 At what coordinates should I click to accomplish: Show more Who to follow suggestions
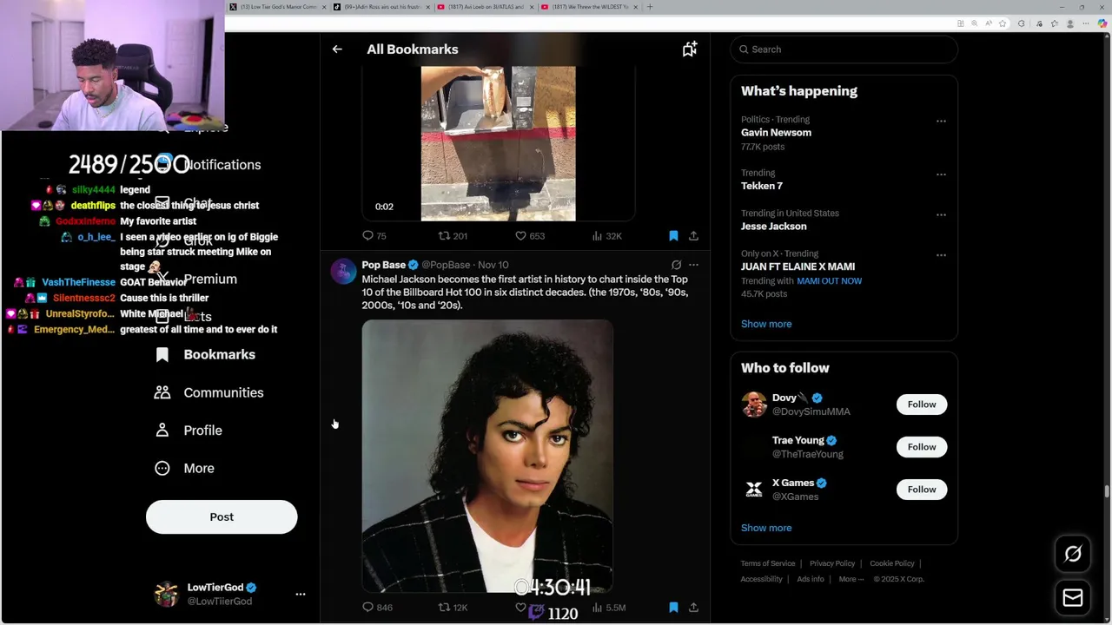click(766, 528)
